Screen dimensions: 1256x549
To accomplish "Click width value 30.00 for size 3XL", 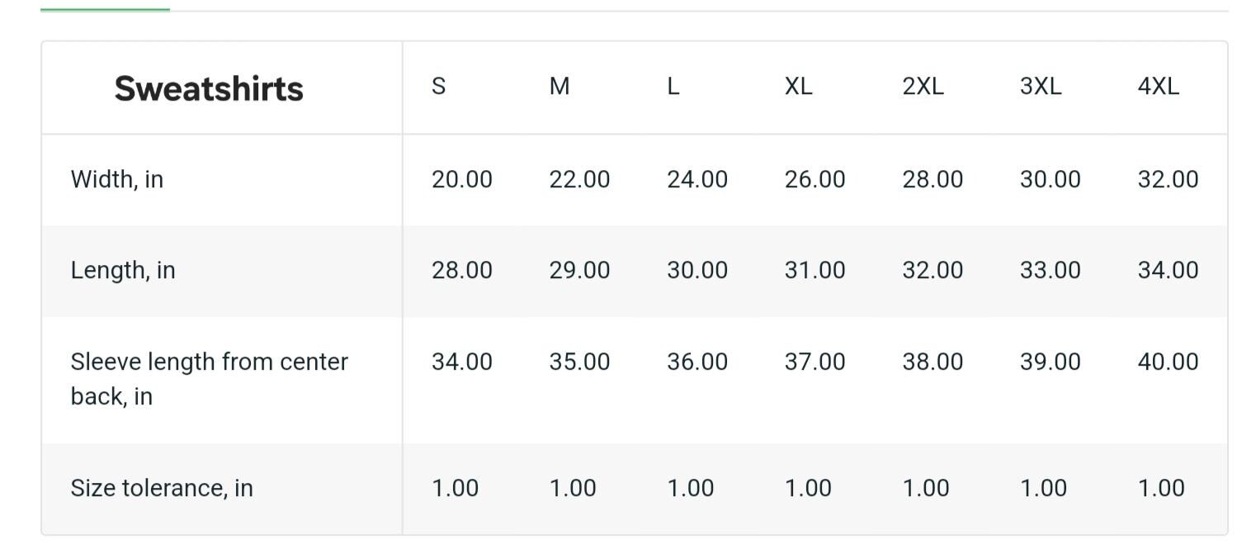I will click(1051, 179).
